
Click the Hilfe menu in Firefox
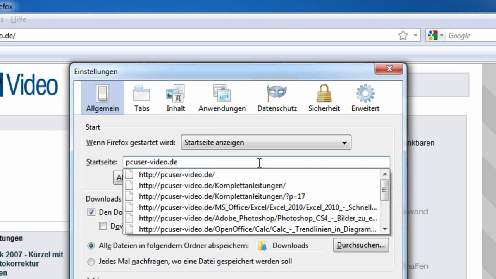pos(18,19)
